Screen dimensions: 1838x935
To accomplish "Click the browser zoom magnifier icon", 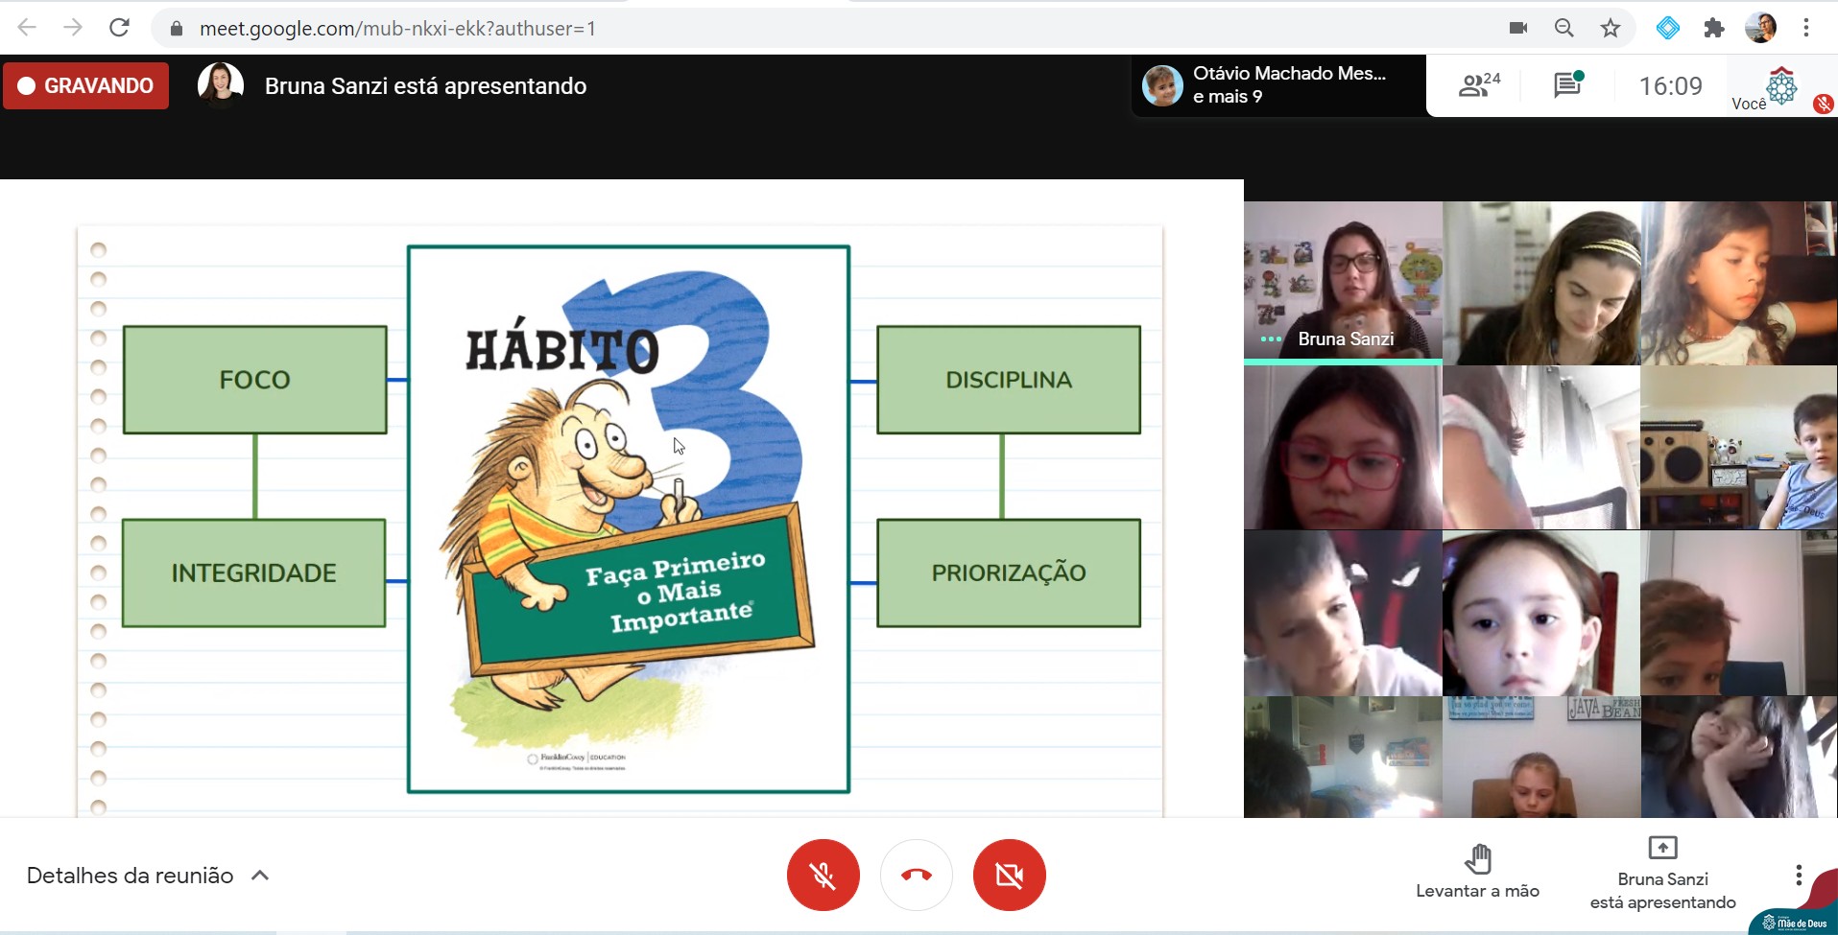I will pyautogui.click(x=1564, y=28).
